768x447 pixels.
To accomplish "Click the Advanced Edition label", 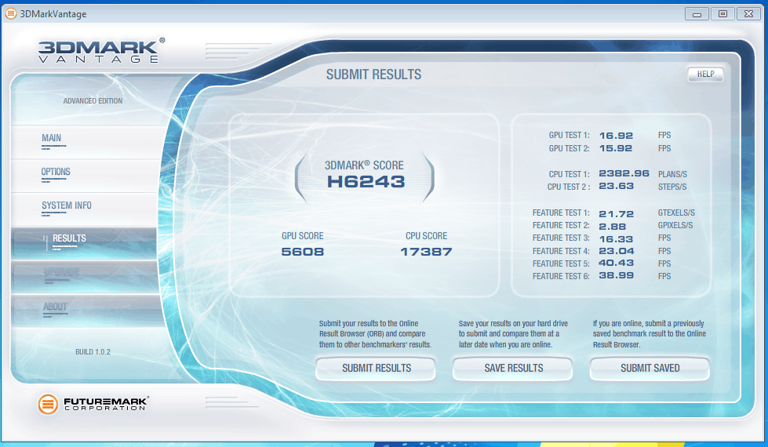I will [93, 101].
